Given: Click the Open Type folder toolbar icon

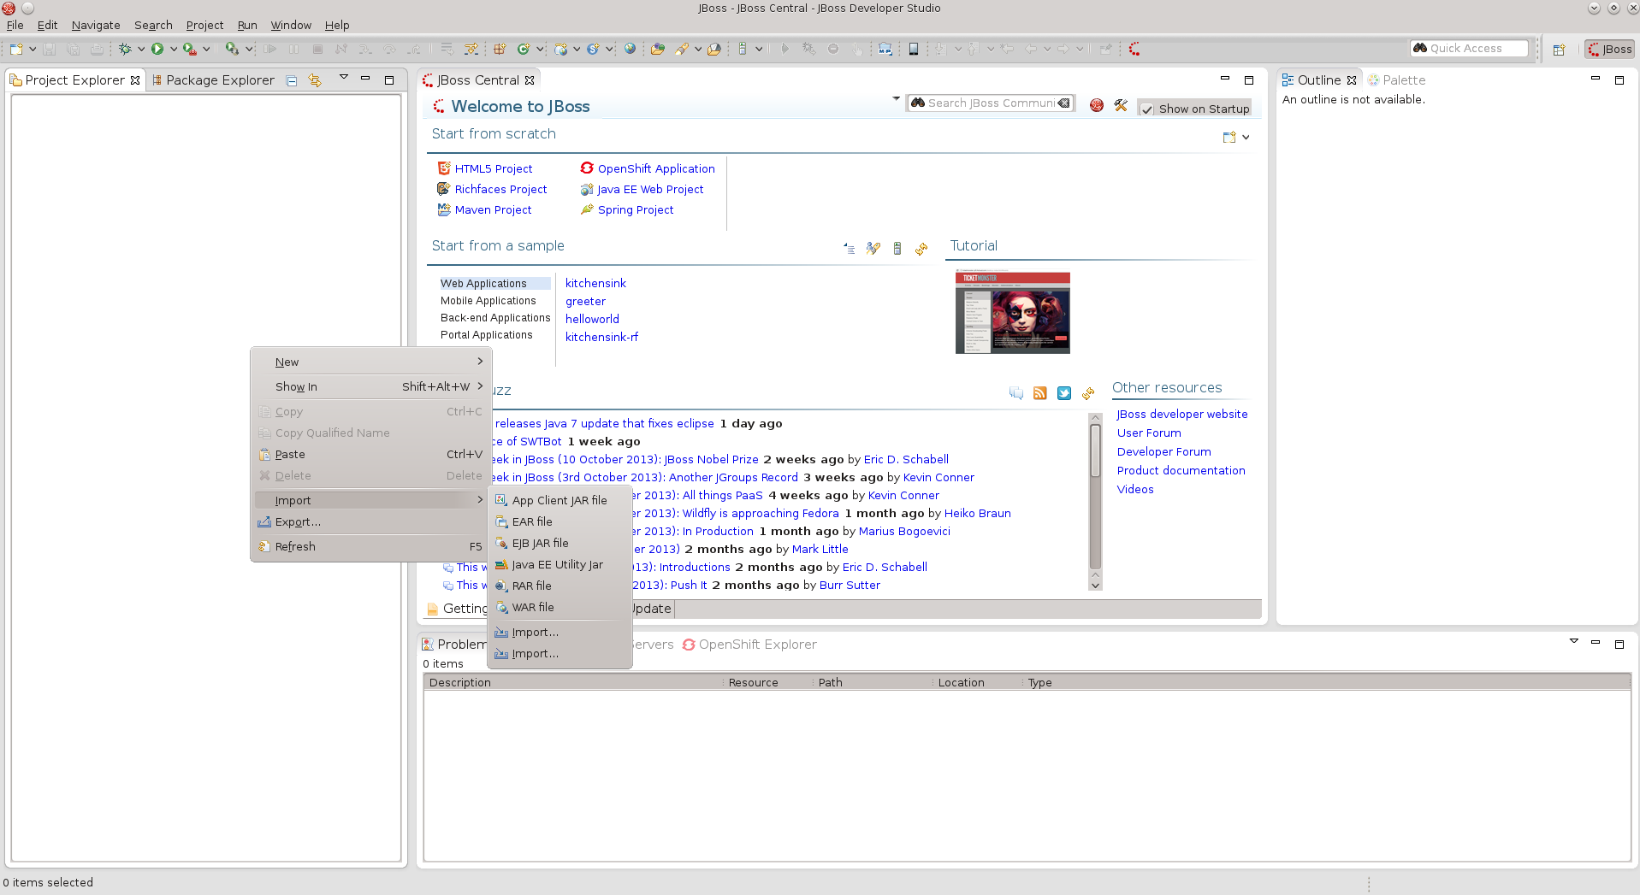Looking at the screenshot, I should coord(657,49).
